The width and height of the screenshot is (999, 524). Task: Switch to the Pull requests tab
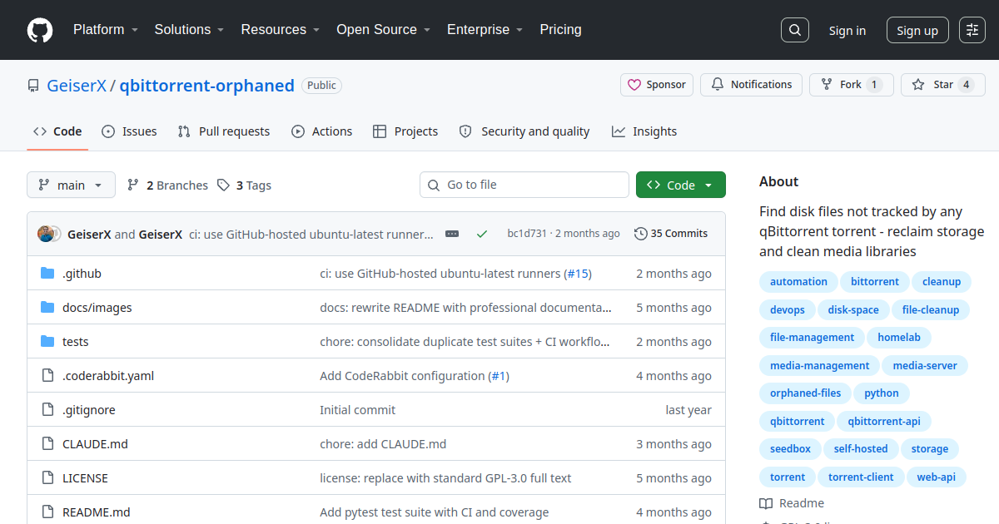click(224, 131)
